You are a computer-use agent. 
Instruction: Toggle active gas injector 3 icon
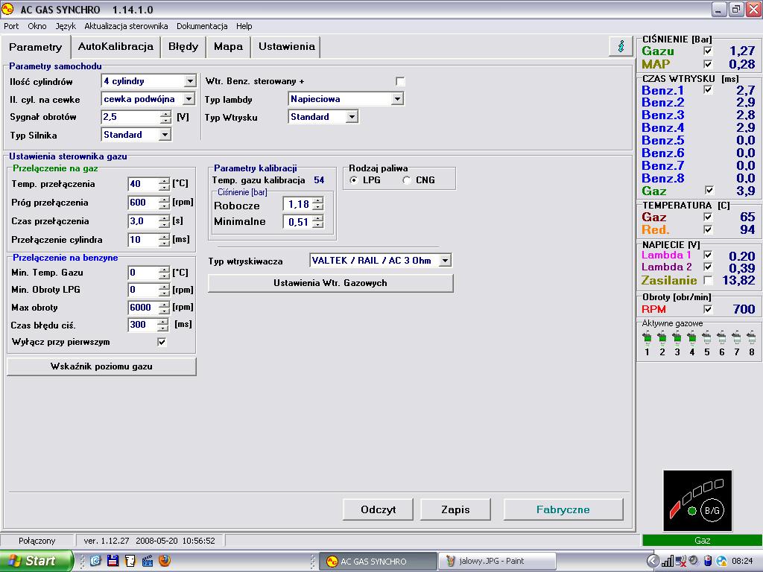tap(677, 337)
